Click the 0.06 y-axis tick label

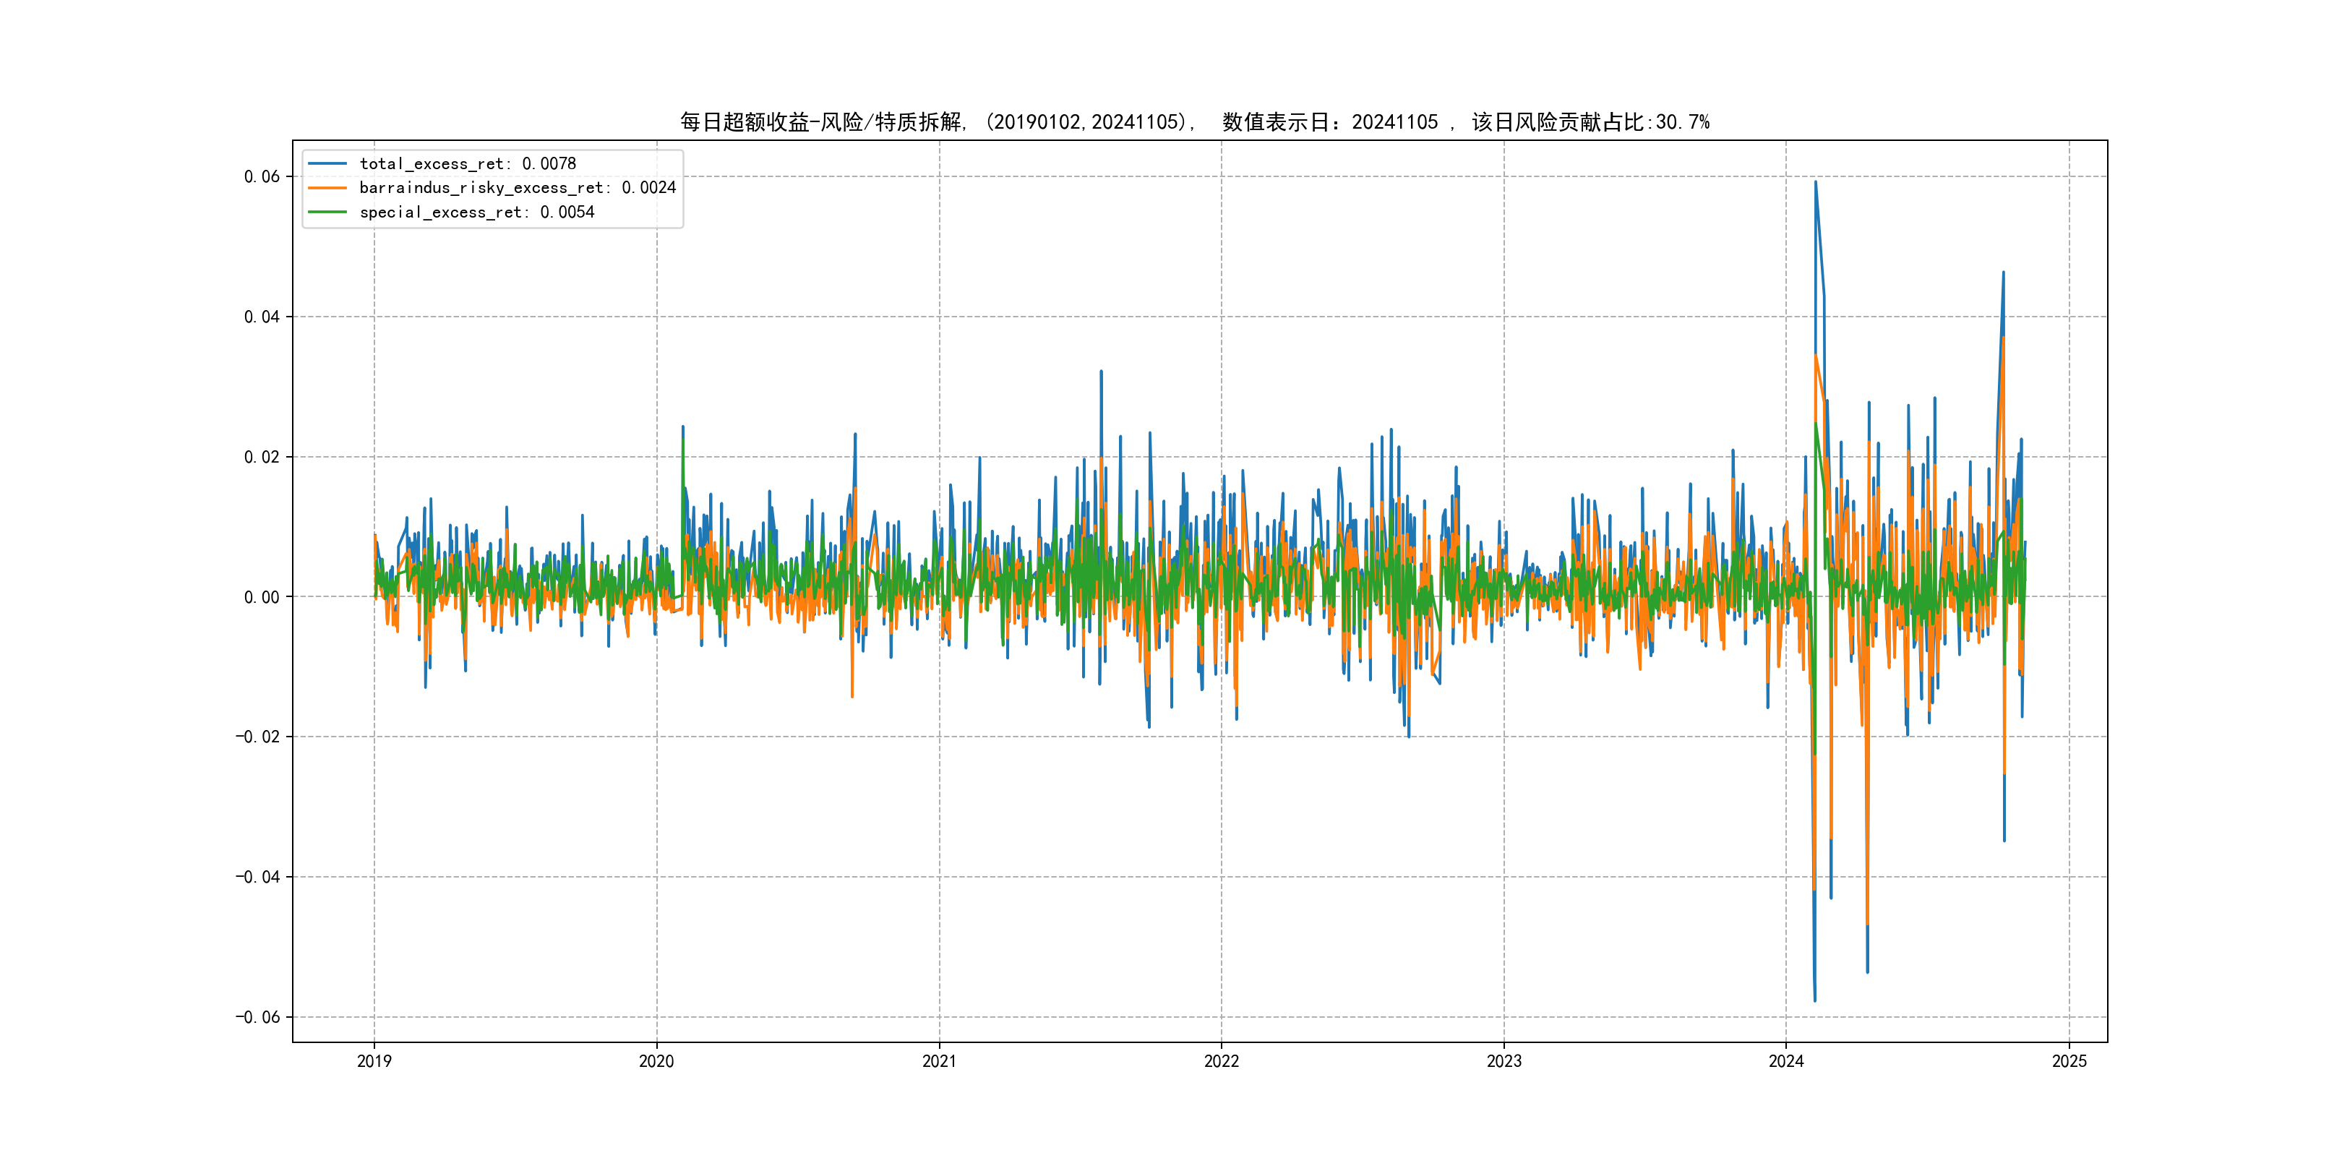tap(261, 176)
